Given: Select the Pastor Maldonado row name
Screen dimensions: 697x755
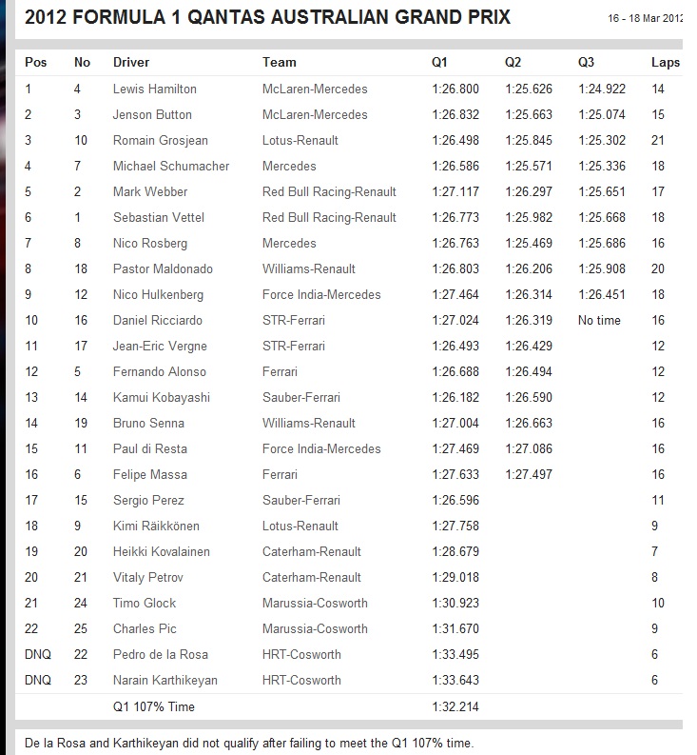Looking at the screenshot, I should [162, 268].
